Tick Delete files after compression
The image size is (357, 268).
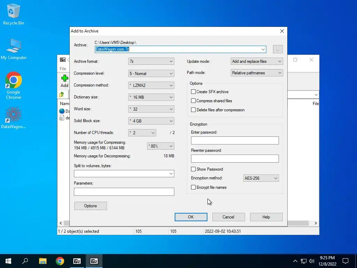coord(193,110)
